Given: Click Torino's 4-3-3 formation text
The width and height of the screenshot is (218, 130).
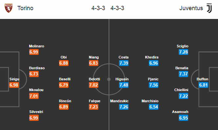Looking at the screenshot, I should pos(98,8).
